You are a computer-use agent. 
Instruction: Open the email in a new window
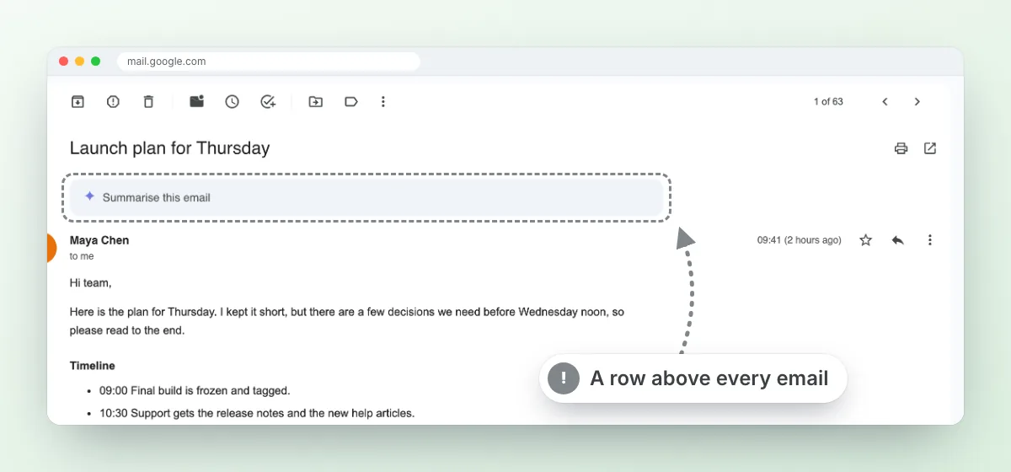[x=930, y=148]
